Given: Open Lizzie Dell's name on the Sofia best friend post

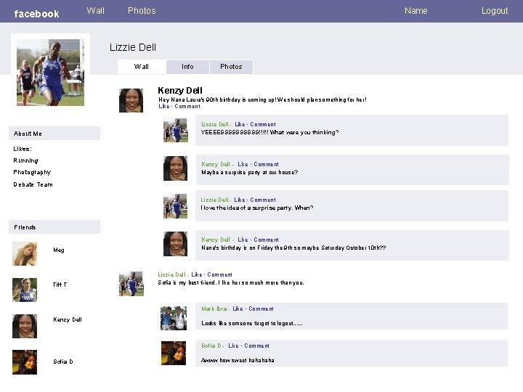Looking at the screenshot, I should (171, 274).
